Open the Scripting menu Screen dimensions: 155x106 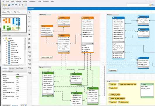click(46, 1)
